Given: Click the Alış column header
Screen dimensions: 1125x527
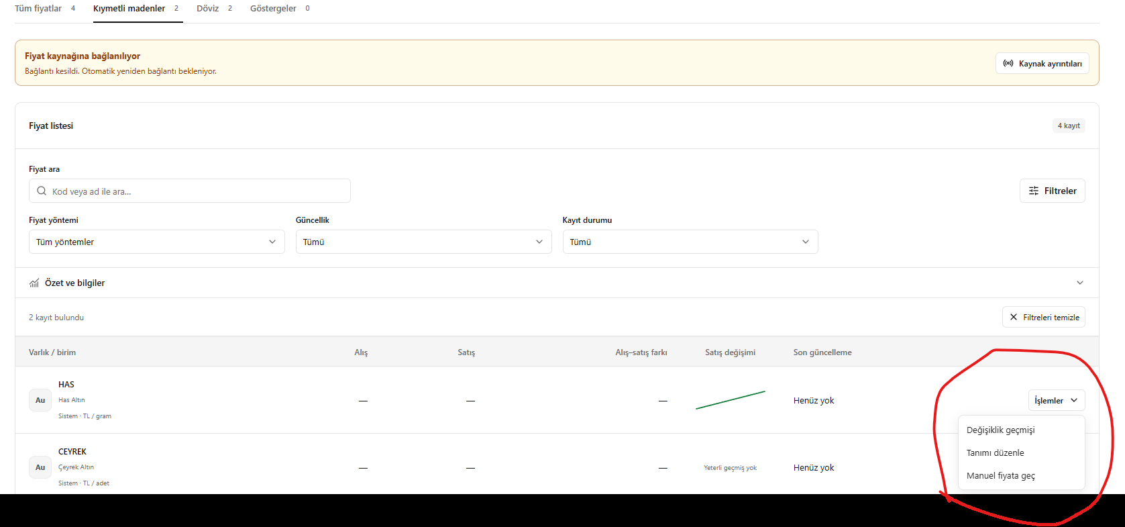Looking at the screenshot, I should point(361,352).
